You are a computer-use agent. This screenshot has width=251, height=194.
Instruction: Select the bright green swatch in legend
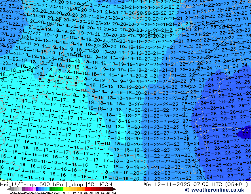pos(62,189)
